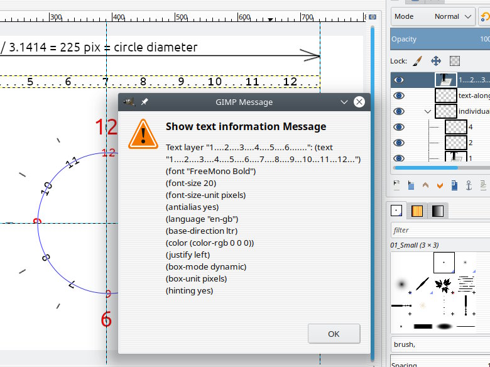Select the solid black rectangle brush
The width and height of the screenshot is (490, 367).
tap(423, 326)
